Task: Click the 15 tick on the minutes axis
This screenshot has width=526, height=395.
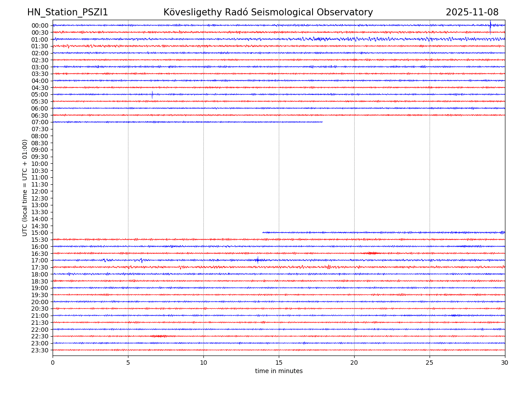Action: [x=279, y=363]
